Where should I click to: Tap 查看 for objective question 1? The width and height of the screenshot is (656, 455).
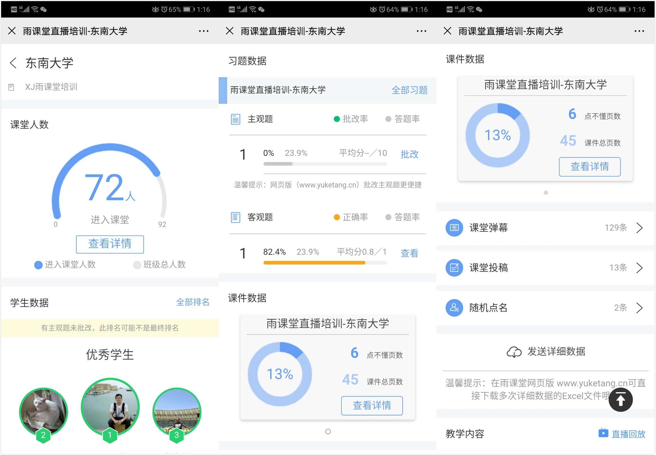(410, 253)
